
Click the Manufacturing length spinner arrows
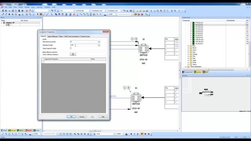coord(99,42)
